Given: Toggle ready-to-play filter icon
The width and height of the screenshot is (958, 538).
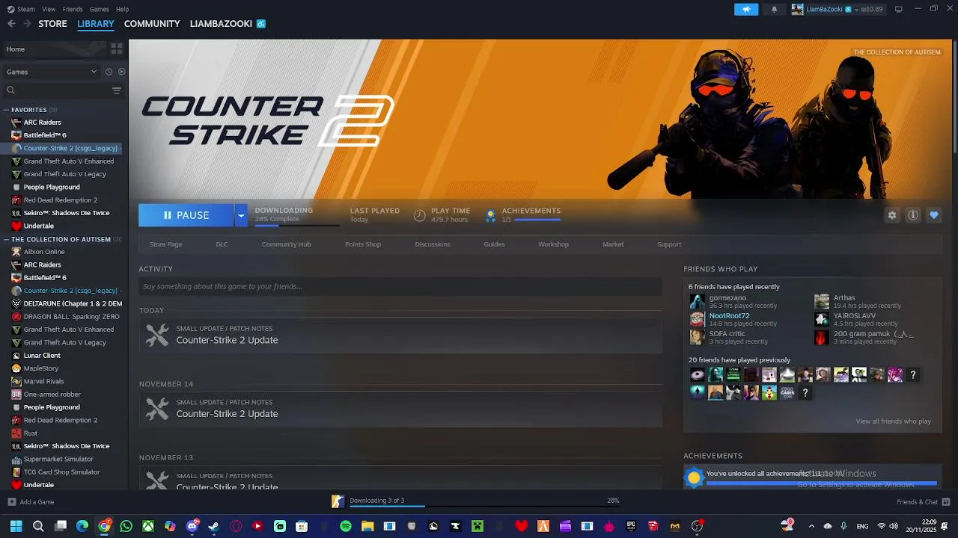Looking at the screenshot, I should point(121,72).
